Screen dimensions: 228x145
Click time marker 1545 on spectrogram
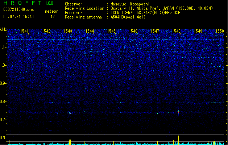[x=111, y=31]
